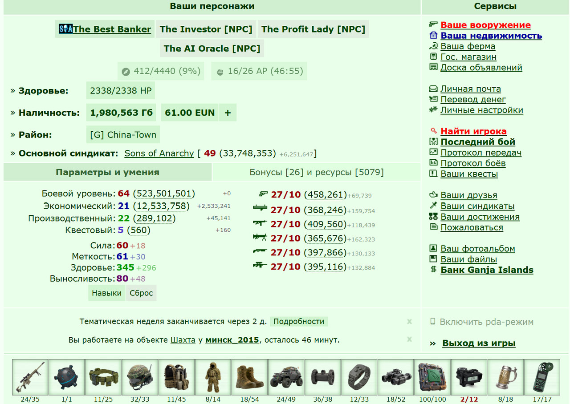The width and height of the screenshot is (570, 404).
Task: Open the armored vehicle item marked 24/49
Action: tap(286, 377)
